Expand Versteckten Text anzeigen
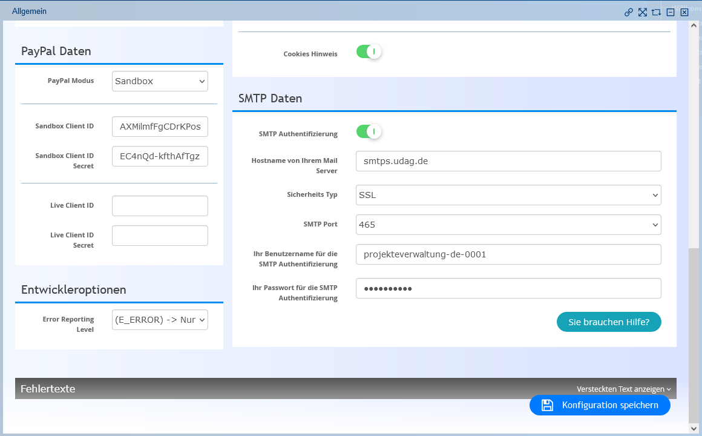This screenshot has width=702, height=436. (623, 389)
